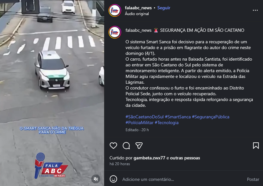Open hashtag #Tecnologia
Image resolution: width=263 pixels, height=186 pixels.
coord(167,123)
